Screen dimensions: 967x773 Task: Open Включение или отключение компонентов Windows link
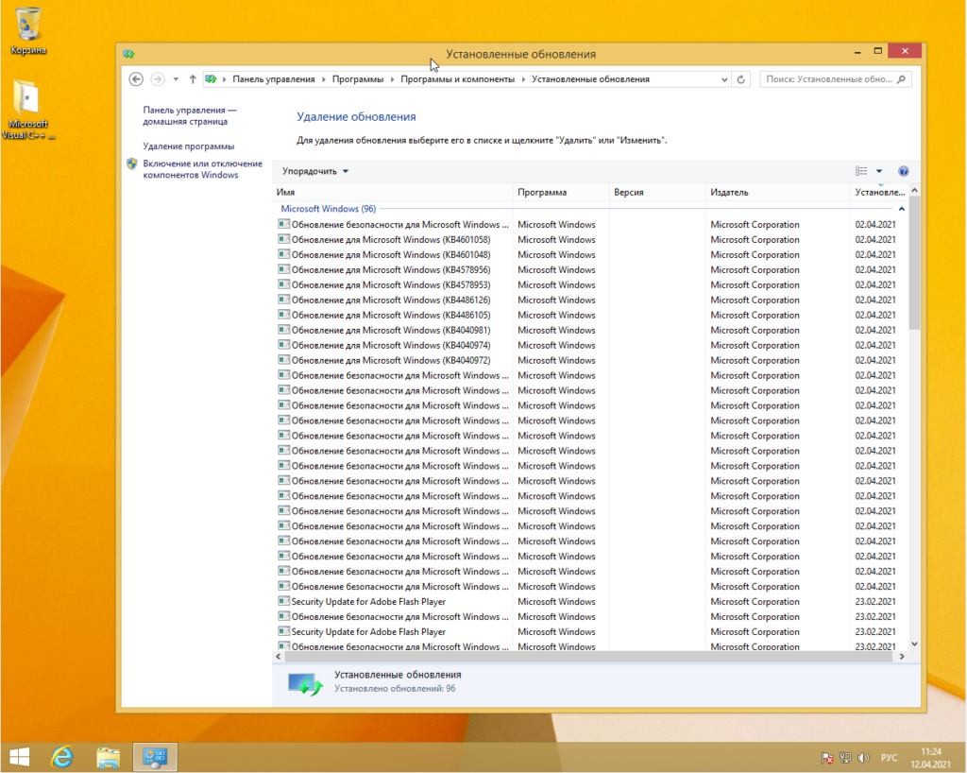(x=202, y=169)
